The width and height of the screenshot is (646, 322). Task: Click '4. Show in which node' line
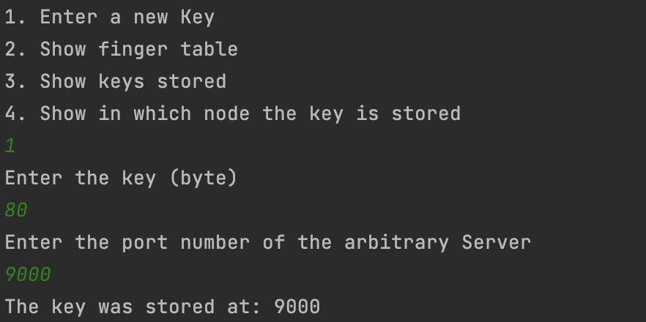(232, 113)
